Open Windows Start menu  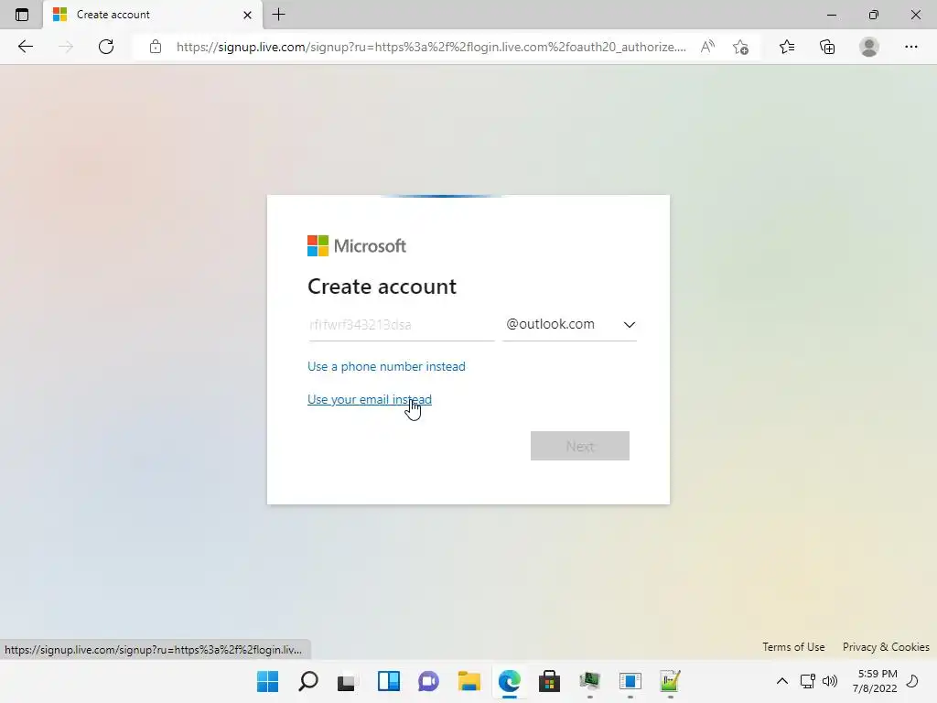click(268, 681)
